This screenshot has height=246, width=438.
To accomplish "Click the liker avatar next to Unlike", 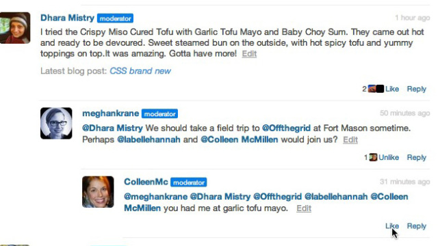I will pyautogui.click(x=373, y=157).
